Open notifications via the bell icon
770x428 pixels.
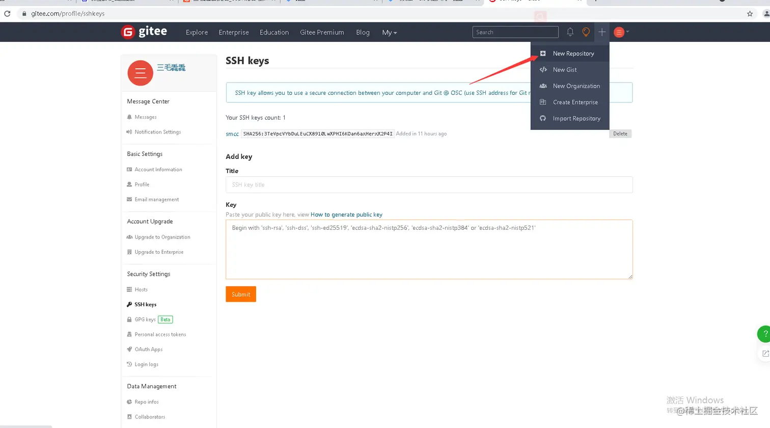570,32
